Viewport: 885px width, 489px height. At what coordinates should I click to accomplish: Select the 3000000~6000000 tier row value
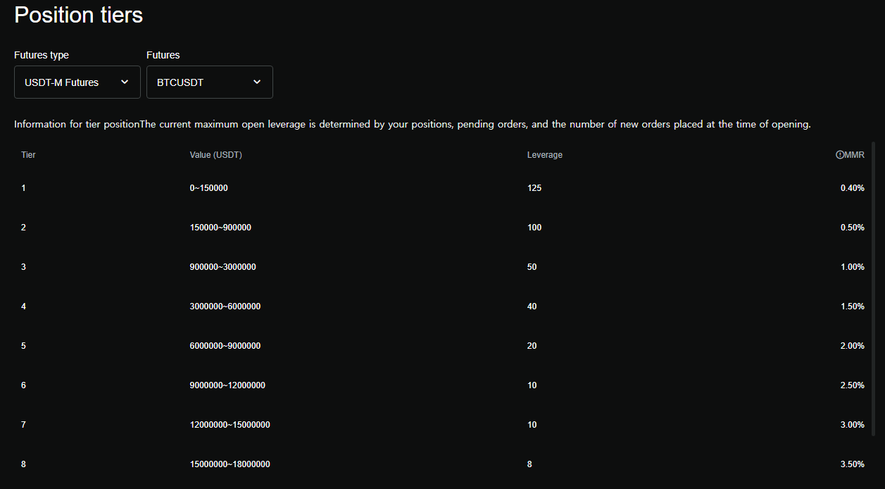(225, 307)
